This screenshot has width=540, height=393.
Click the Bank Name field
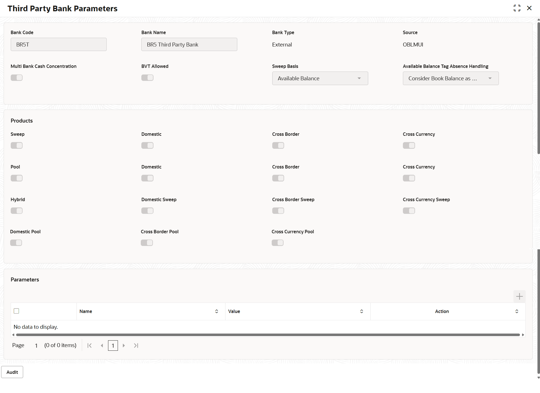click(x=189, y=45)
